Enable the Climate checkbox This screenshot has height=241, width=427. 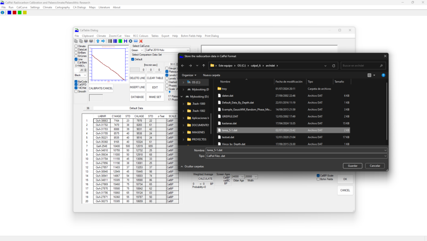pos(76,46)
